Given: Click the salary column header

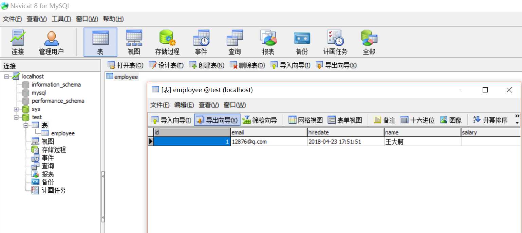Looking at the screenshot, I should click(x=491, y=132).
